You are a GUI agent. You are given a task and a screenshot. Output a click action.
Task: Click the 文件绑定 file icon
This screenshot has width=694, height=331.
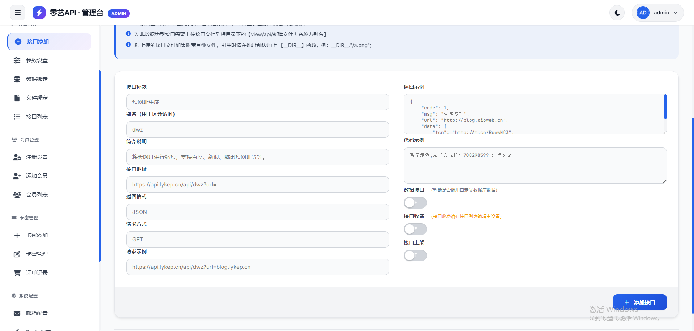coord(17,98)
